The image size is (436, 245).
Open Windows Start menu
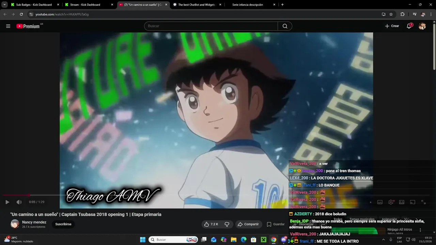[x=143, y=240]
